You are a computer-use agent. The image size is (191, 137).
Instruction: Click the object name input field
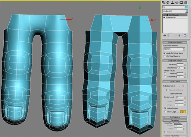[173, 7]
